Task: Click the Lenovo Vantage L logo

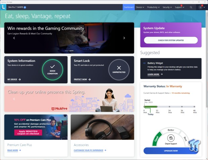Action: (x=3, y=7)
